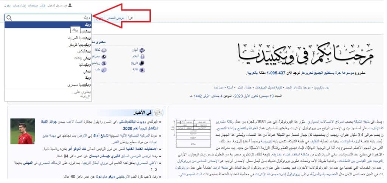387x183 pixels.
Task: Click the إنشاء حساب (Create account) link
Action: (19, 5)
